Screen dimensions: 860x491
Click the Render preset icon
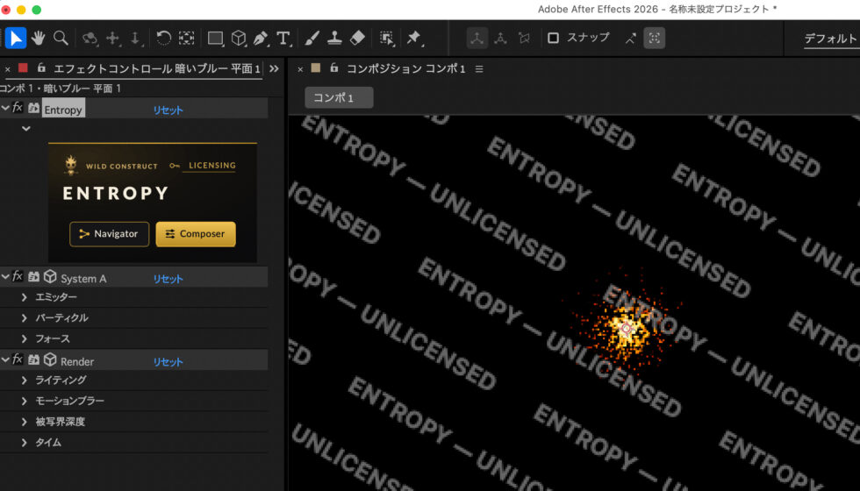pos(33,359)
